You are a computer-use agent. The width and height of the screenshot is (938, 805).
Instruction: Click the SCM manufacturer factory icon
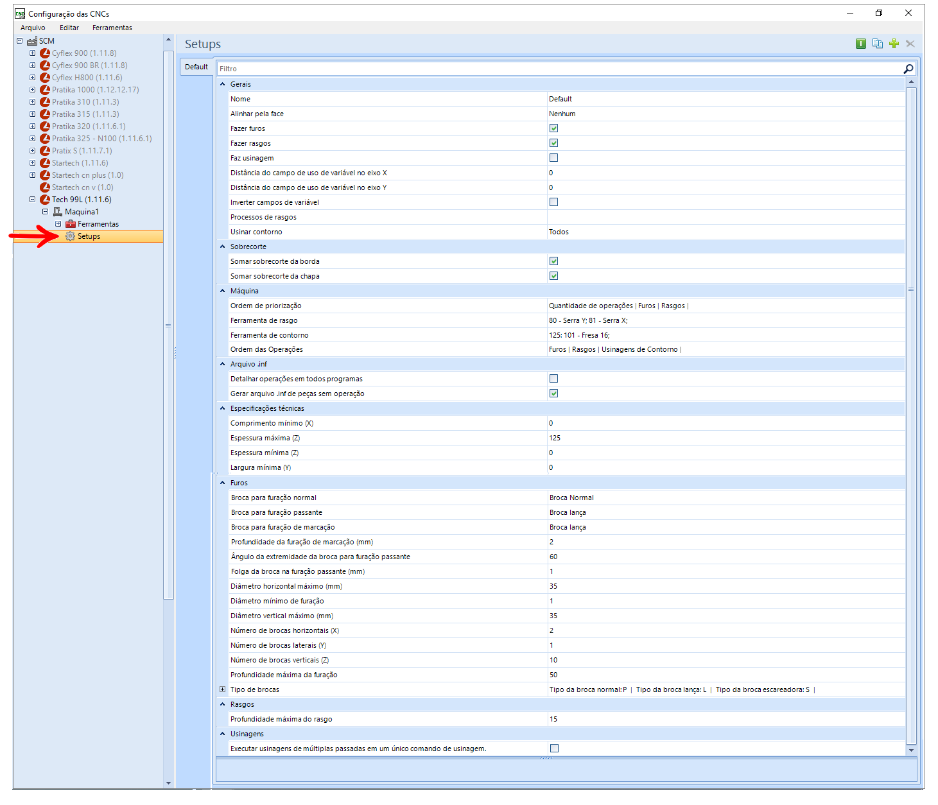(x=32, y=41)
